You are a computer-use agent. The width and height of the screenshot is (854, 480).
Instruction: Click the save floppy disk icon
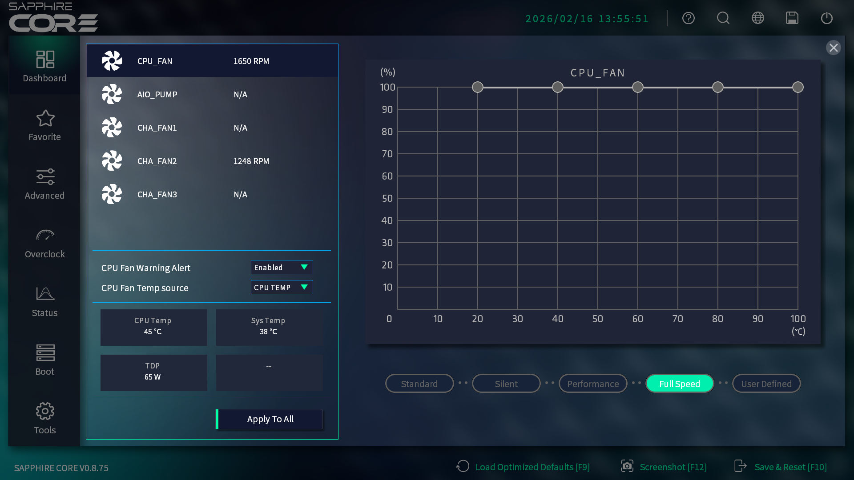pos(792,18)
